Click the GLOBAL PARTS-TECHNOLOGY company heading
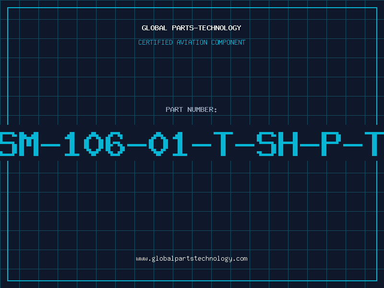Screen dimensions: 384x288 [192, 28]
